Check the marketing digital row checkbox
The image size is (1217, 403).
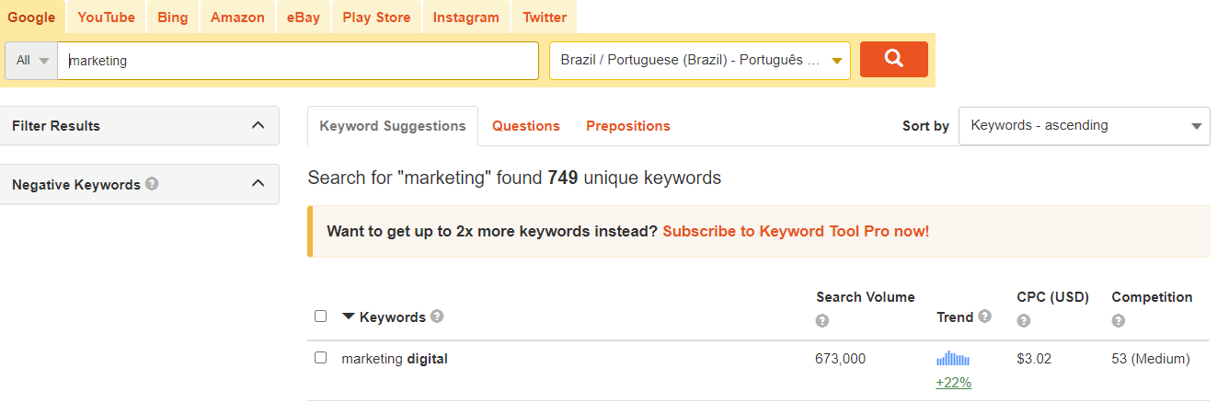point(320,357)
